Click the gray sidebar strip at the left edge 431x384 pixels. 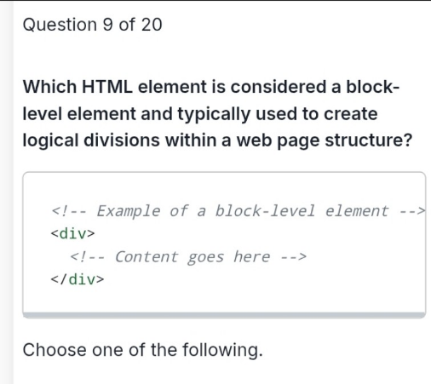[7, 192]
